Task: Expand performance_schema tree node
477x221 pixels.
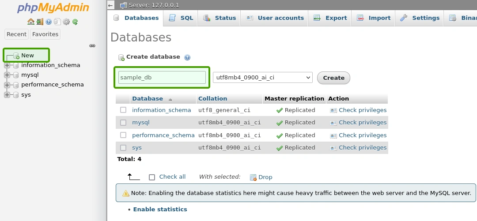Action: [x=7, y=85]
